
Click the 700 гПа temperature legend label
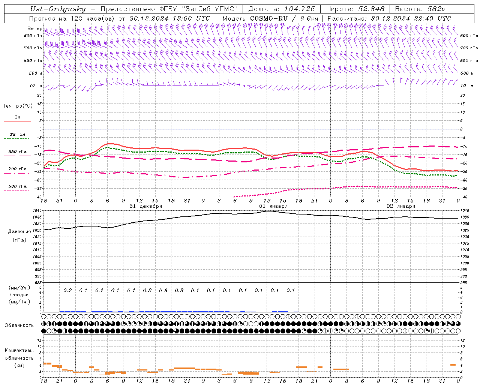point(18,169)
